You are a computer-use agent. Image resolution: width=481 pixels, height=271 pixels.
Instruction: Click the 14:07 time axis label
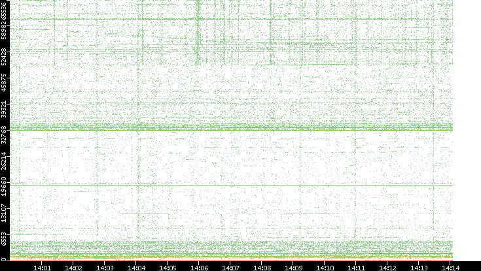pyautogui.click(x=230, y=268)
